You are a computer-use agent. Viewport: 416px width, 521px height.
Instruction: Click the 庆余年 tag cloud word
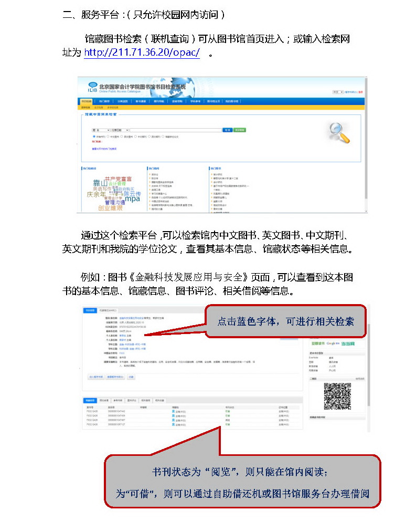97,194
